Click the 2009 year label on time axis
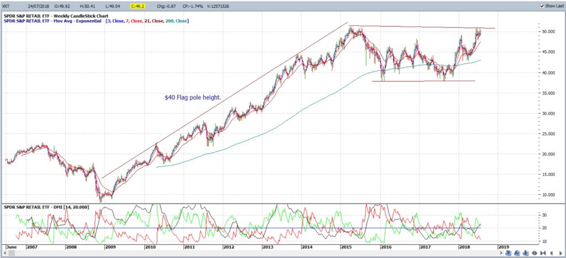The width and height of the screenshot is (566, 258). (111, 247)
